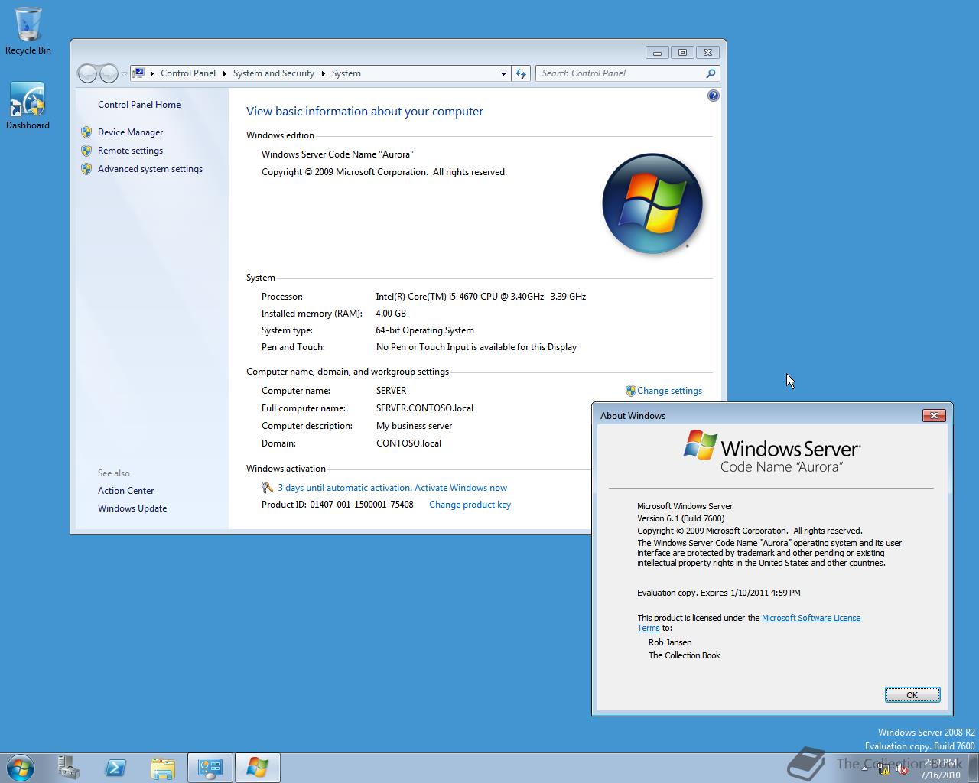Click the volume icon in system tray

coord(902,769)
